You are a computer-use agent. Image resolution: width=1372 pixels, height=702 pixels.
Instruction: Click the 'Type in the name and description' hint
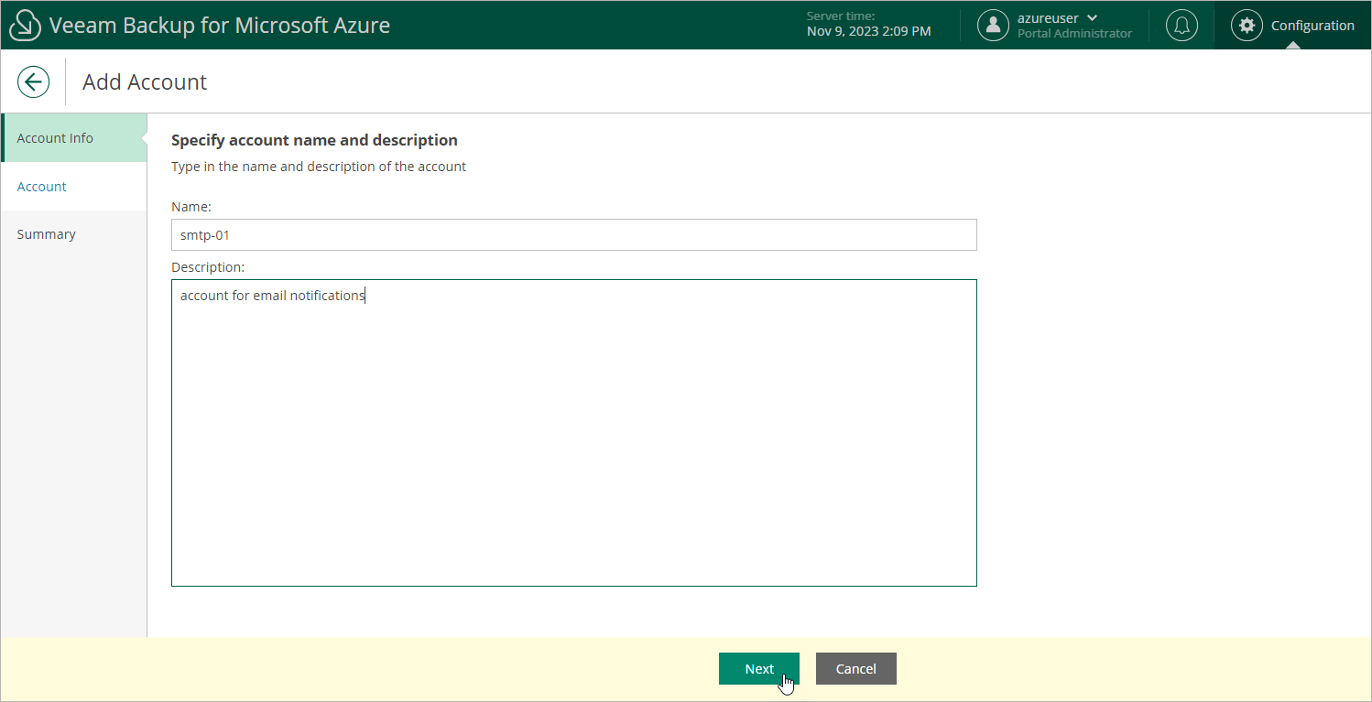[x=319, y=167]
